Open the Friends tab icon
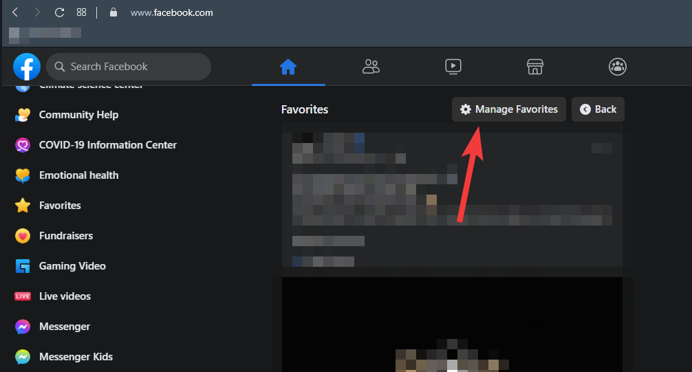 coord(371,67)
